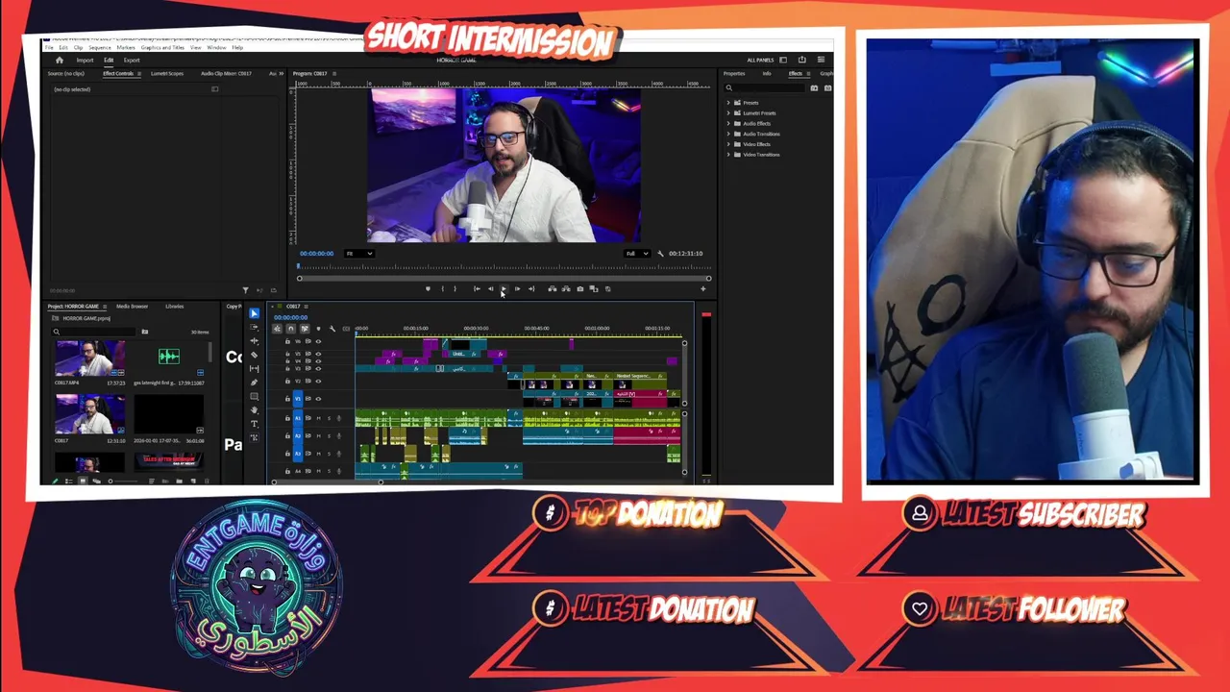The height and width of the screenshot is (692, 1230).
Task: Open the timeline display settings wrench
Action: [x=332, y=329]
